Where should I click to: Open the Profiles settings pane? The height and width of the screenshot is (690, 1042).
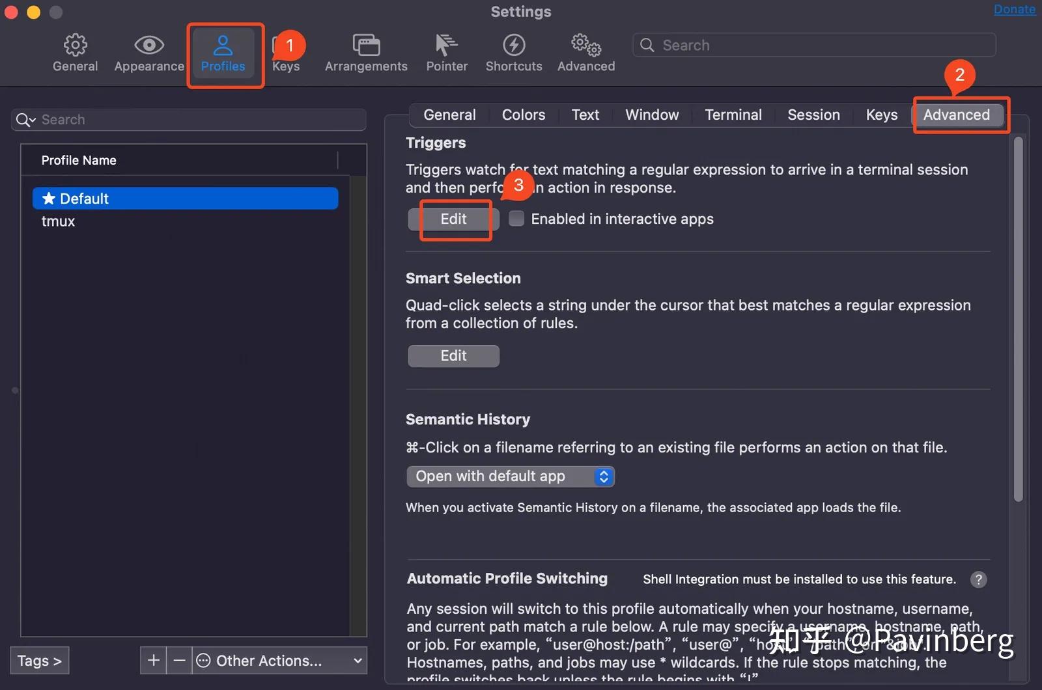pos(224,52)
